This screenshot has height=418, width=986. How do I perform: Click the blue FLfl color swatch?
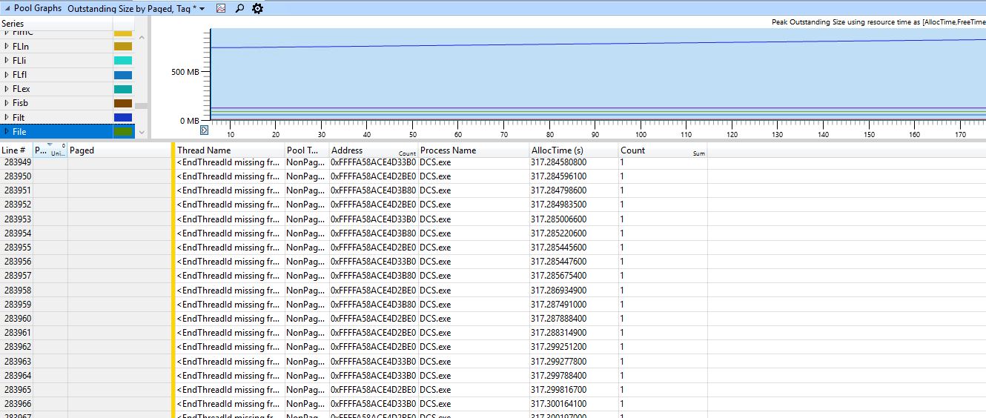click(123, 75)
